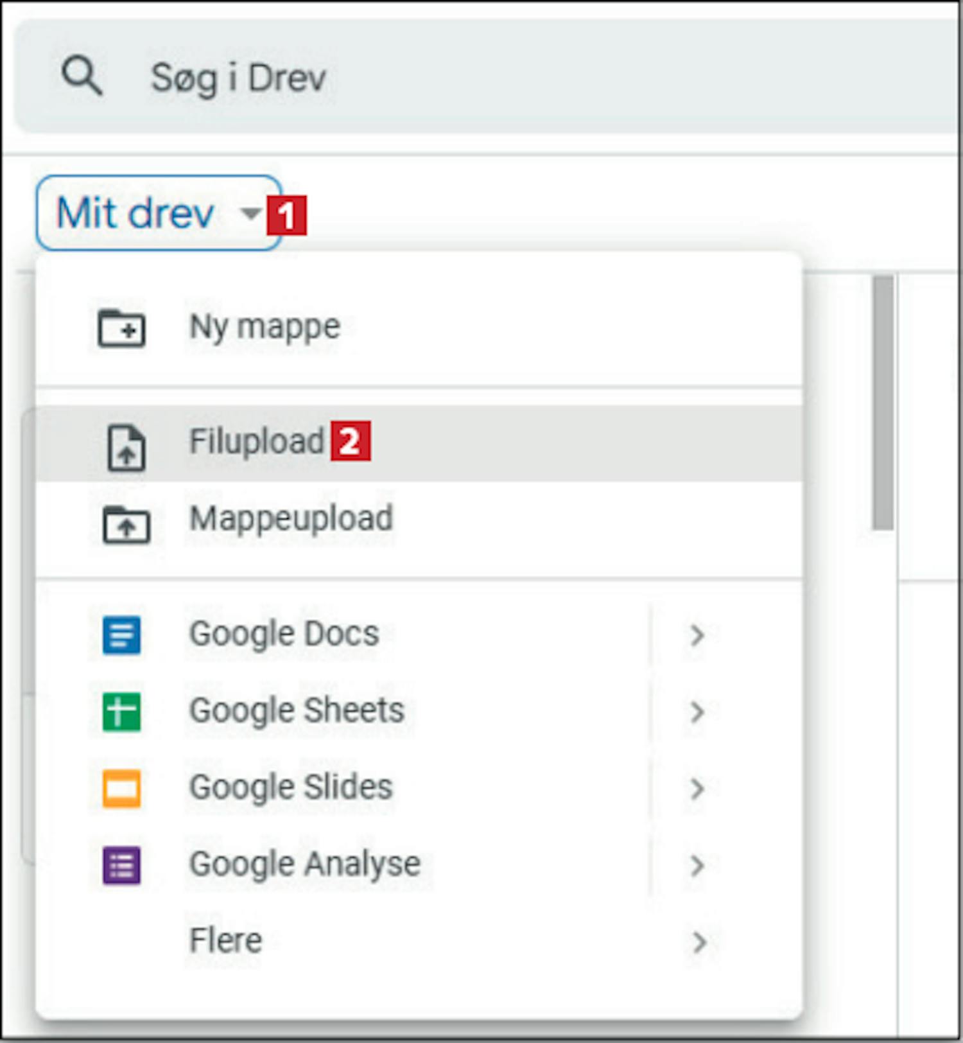Select Ny mappe from the menu
This screenshot has height=1043, width=963.
click(265, 327)
